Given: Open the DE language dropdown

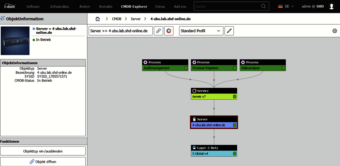Looking at the screenshot, I should pos(286,6).
